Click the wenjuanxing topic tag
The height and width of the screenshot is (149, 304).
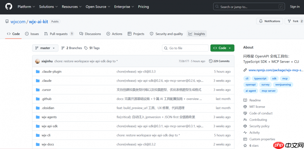pos(283,85)
